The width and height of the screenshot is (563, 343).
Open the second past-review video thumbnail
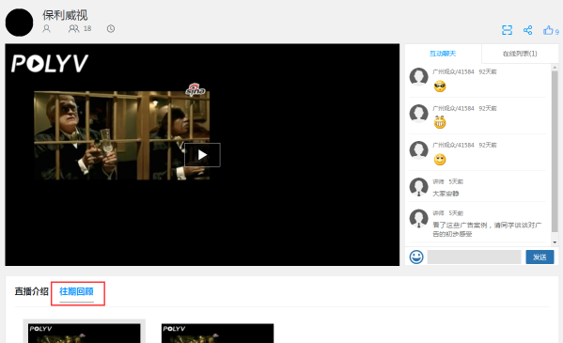pyautogui.click(x=218, y=334)
